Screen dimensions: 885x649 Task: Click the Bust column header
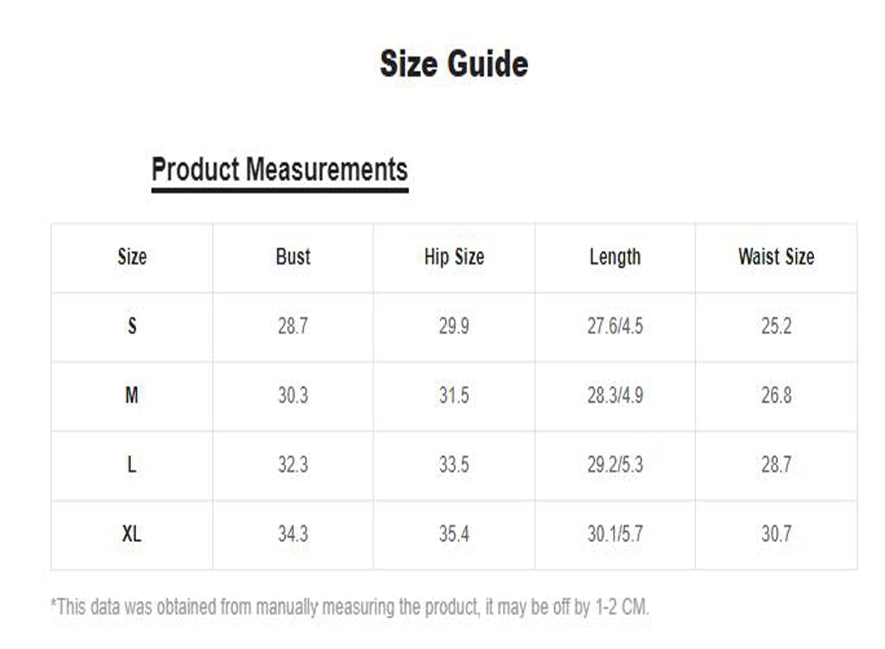pyautogui.click(x=293, y=257)
